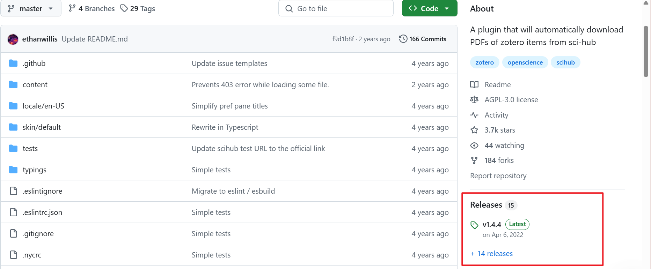
Task: Focus the Go to file search field
Action: [336, 8]
